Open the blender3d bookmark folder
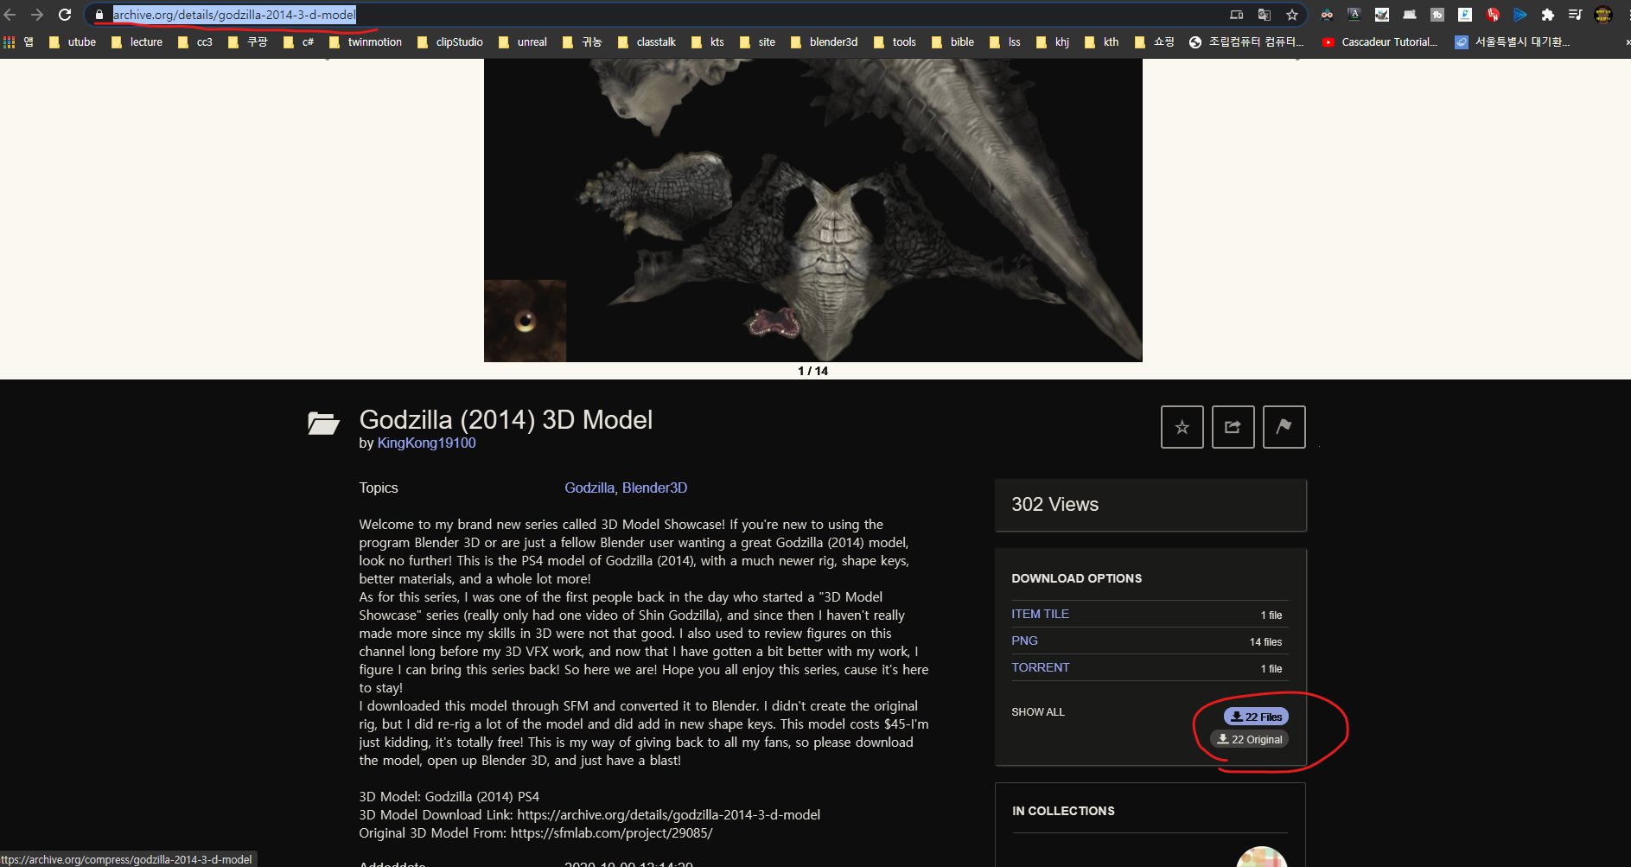Viewport: 1631px width, 867px height. (x=824, y=41)
